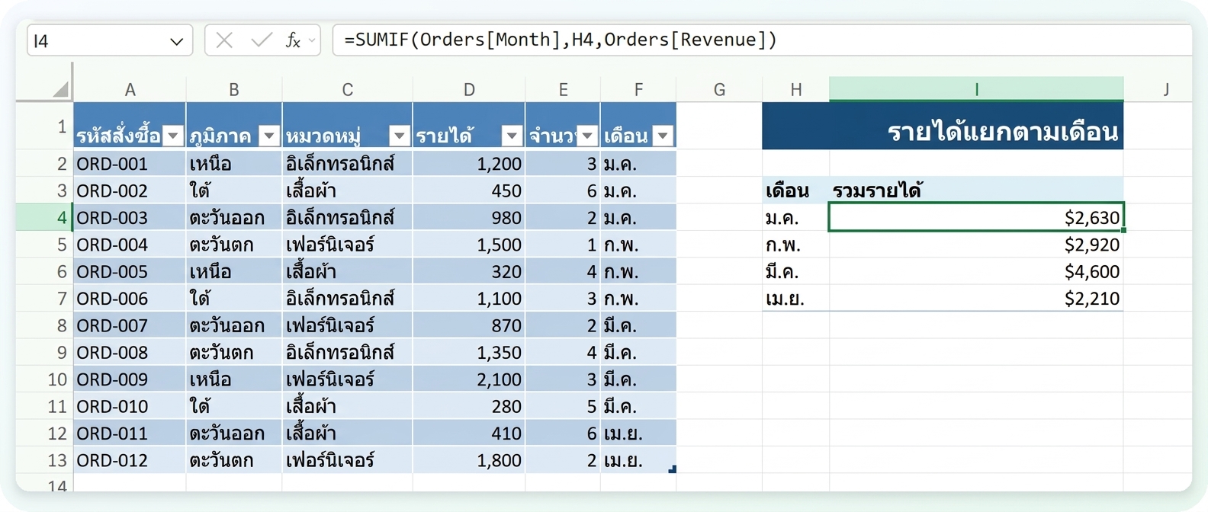Select all cells using the corner triangle

pos(60,90)
